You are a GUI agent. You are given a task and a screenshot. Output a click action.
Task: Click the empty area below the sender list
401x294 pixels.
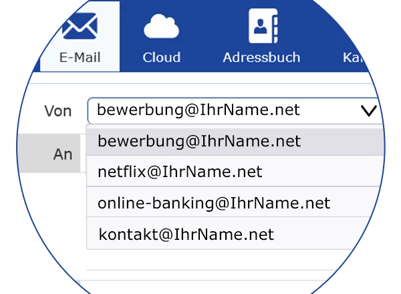point(221,261)
